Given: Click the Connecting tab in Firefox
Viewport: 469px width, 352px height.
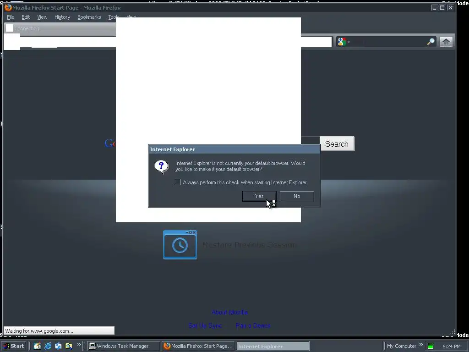Looking at the screenshot, I should click(x=60, y=28).
